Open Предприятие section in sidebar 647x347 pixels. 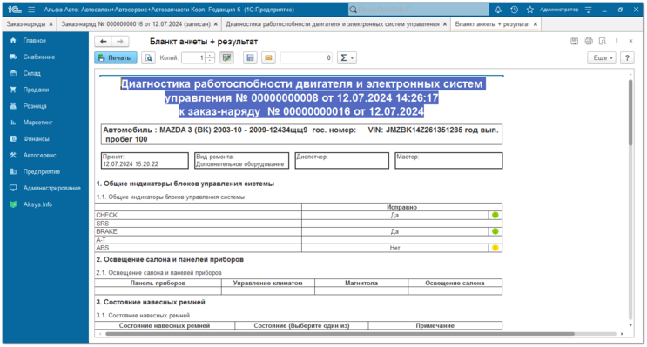(x=41, y=171)
